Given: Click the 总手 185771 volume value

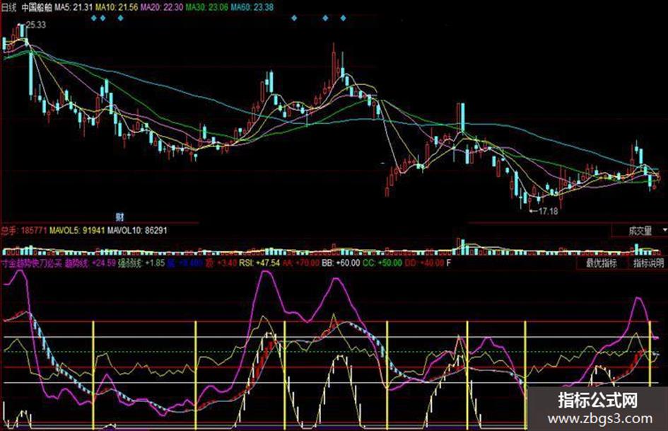Looking at the screenshot, I should [x=24, y=231].
